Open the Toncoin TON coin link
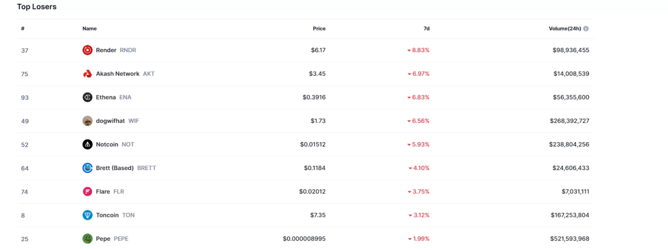 [115, 215]
